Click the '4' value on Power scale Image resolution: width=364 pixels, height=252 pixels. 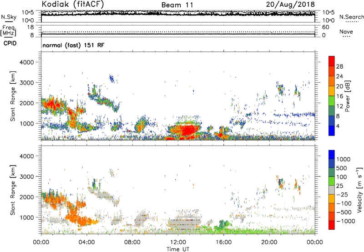(338, 126)
